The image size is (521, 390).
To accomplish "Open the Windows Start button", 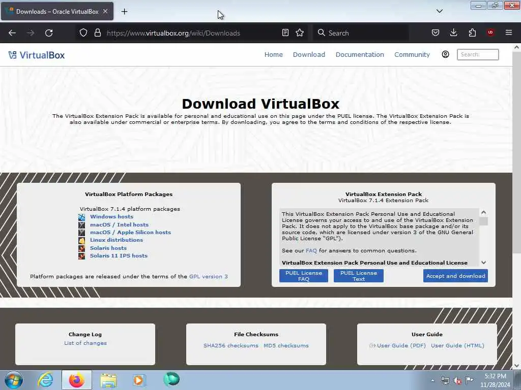I will coord(14,380).
